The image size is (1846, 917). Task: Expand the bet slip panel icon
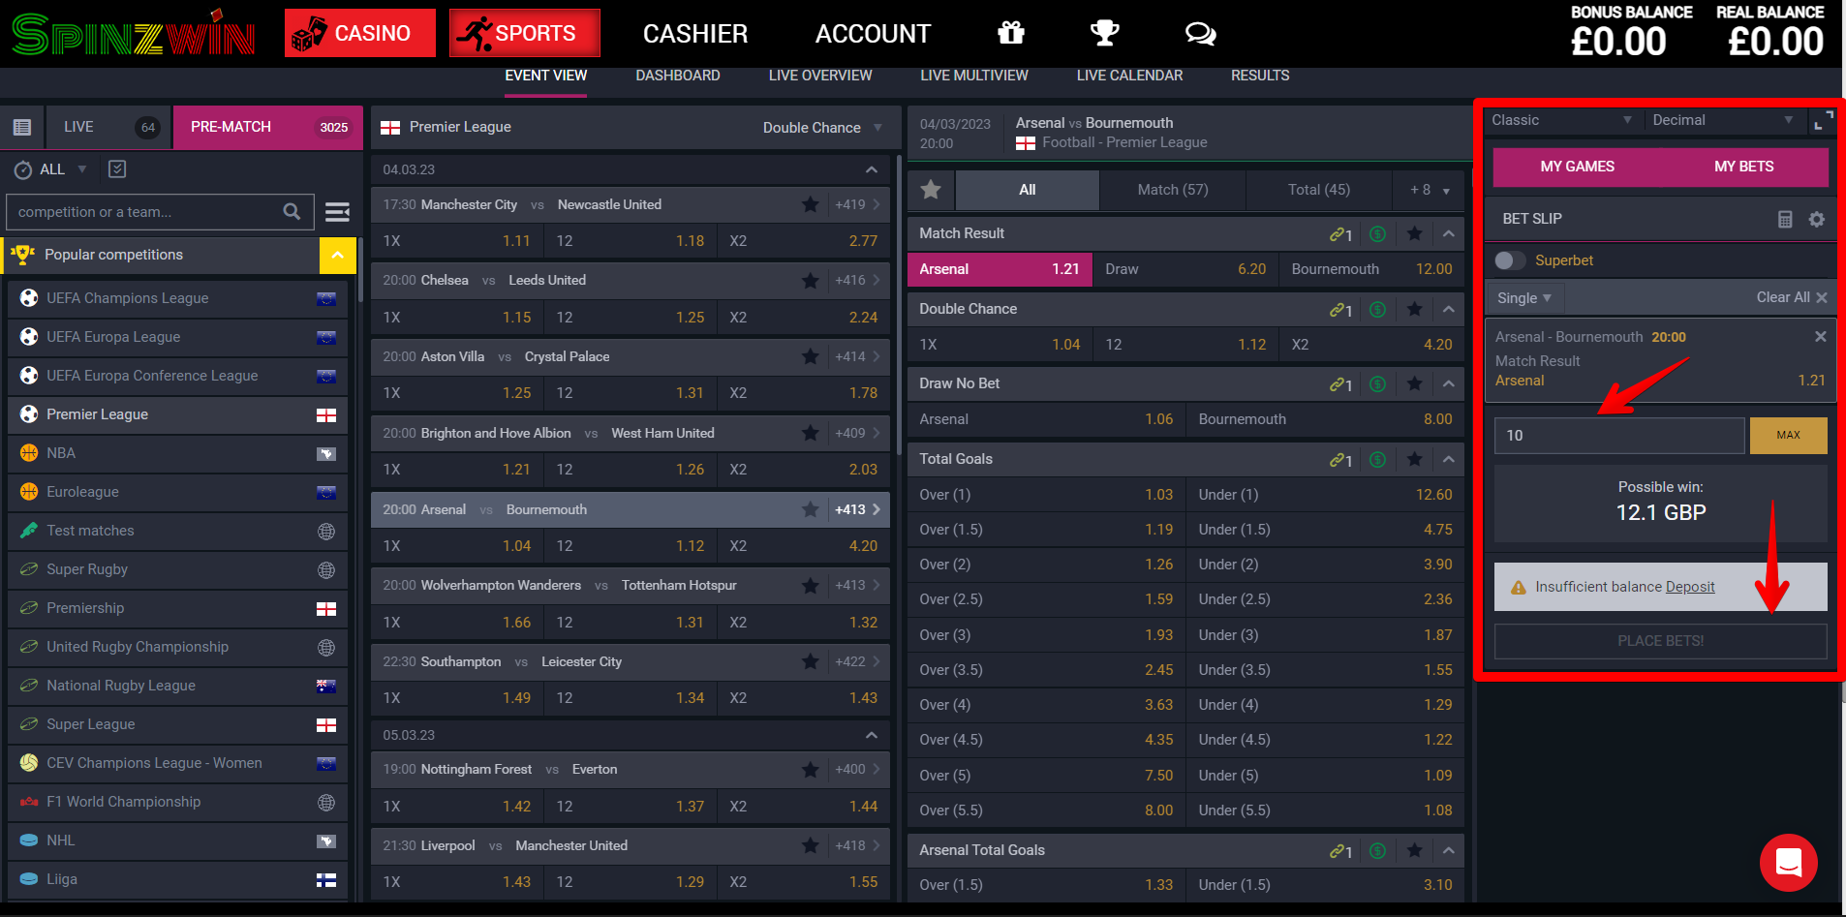1823,121
